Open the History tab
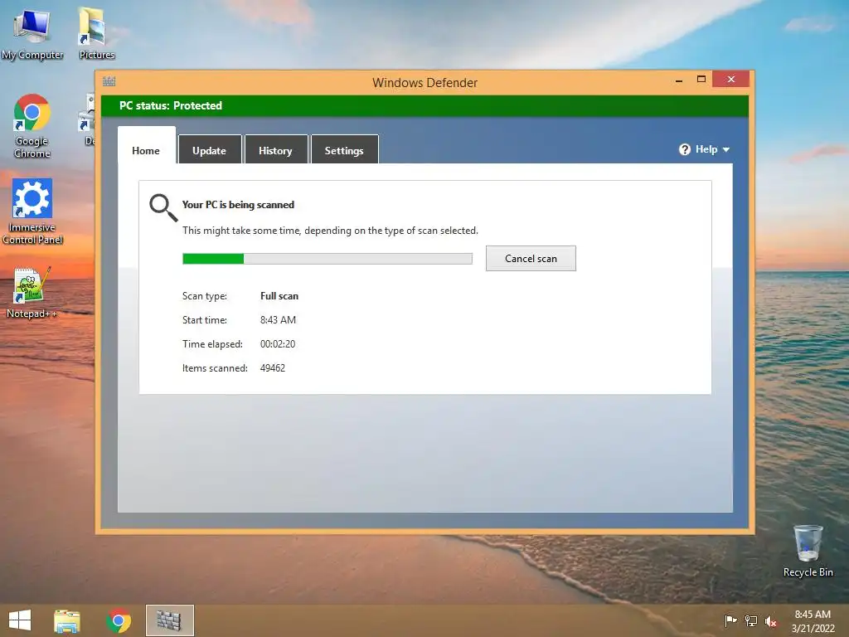849x637 pixels. point(275,150)
